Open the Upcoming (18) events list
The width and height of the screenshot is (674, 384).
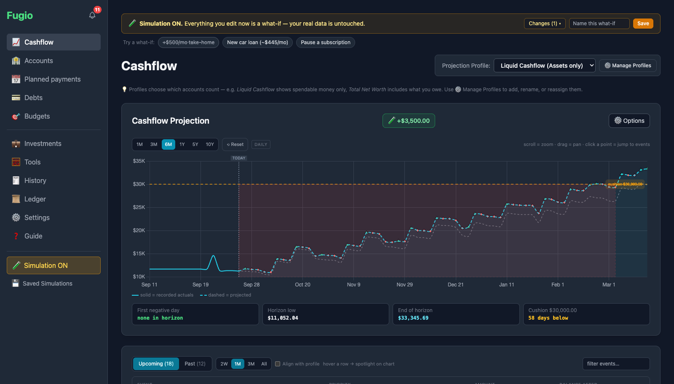click(x=156, y=364)
